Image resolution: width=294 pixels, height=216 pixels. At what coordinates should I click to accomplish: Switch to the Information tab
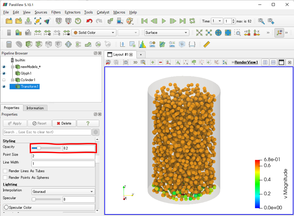(35, 108)
